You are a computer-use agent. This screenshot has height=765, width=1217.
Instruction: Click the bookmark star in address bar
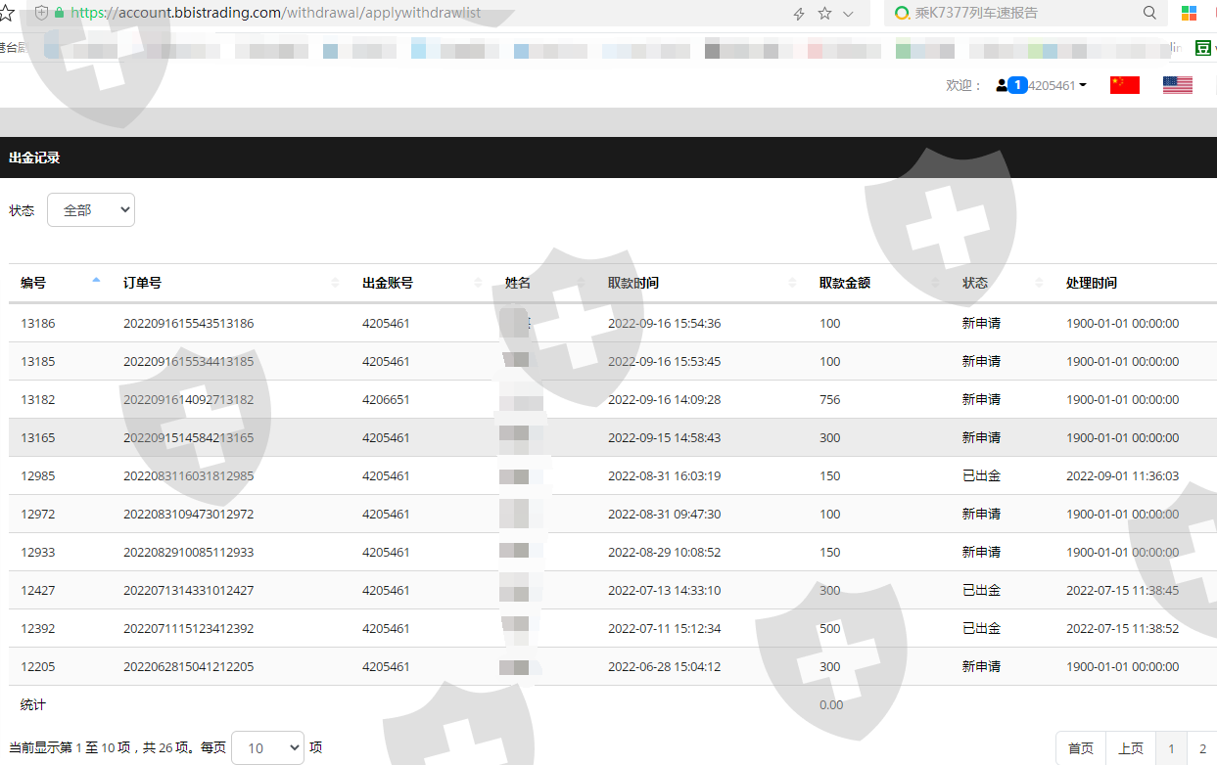coord(824,14)
